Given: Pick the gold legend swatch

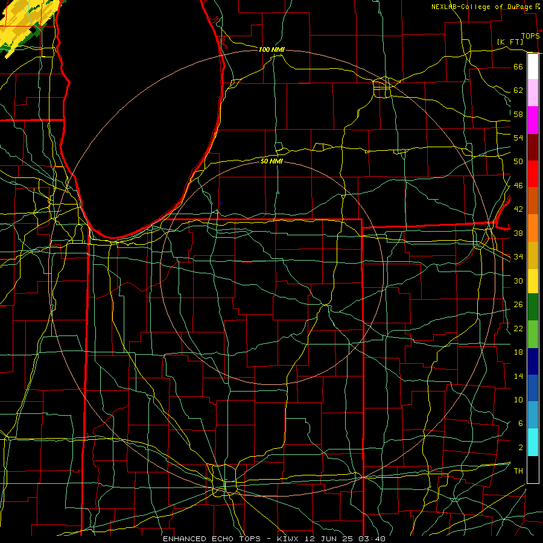Looking at the screenshot, I should tap(533, 256).
